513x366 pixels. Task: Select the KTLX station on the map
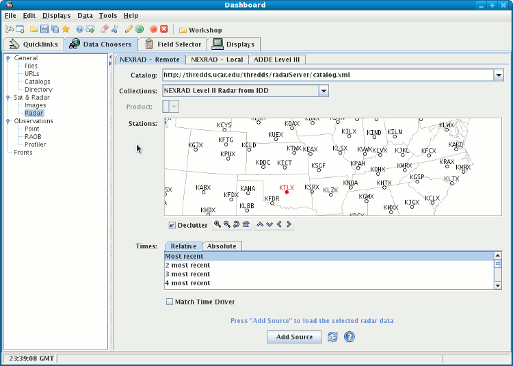(287, 192)
